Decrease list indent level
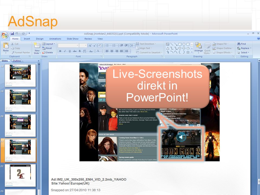 (x=122, y=45)
